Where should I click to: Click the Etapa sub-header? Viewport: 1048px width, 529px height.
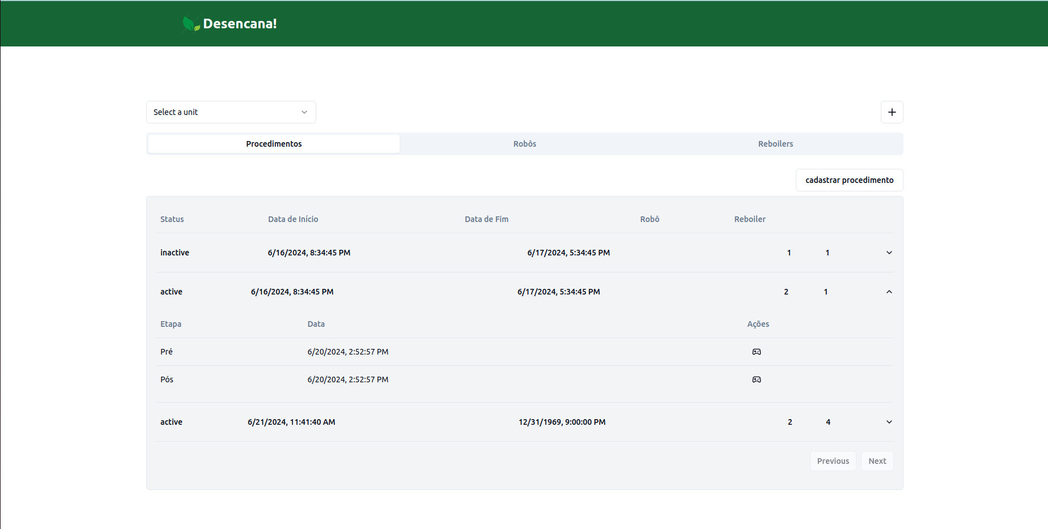(171, 324)
